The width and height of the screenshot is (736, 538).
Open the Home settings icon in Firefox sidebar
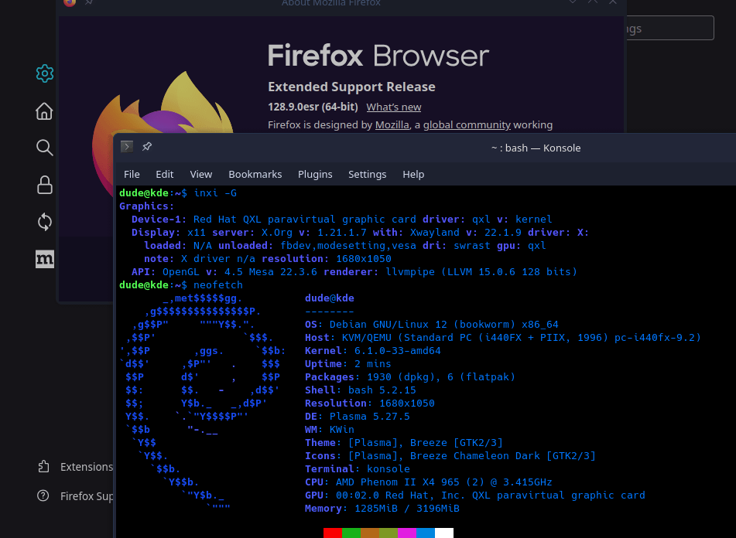[x=45, y=111]
